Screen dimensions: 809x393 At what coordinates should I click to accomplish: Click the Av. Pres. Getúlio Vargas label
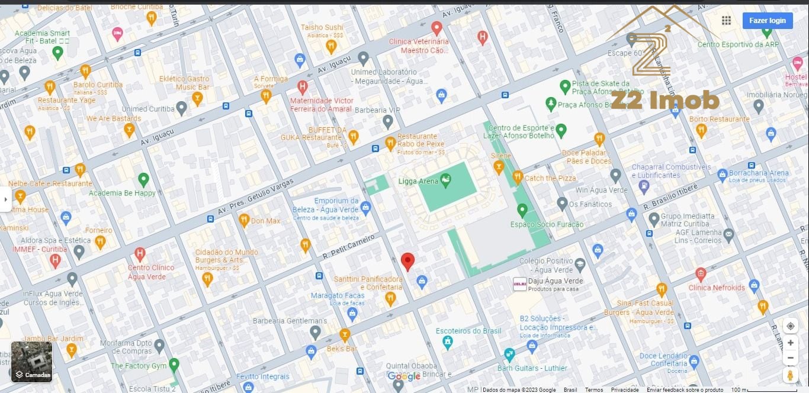[x=256, y=197]
